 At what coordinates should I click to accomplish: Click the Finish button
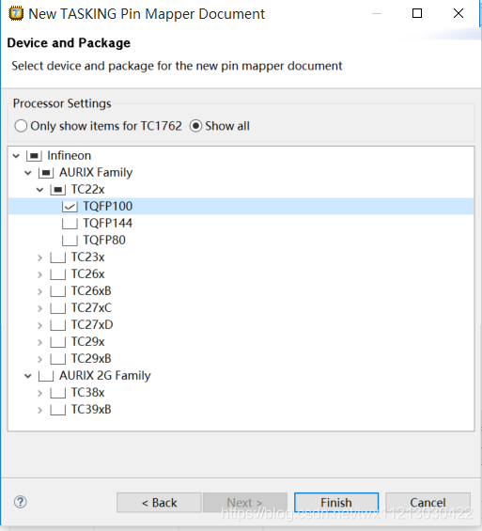336,503
